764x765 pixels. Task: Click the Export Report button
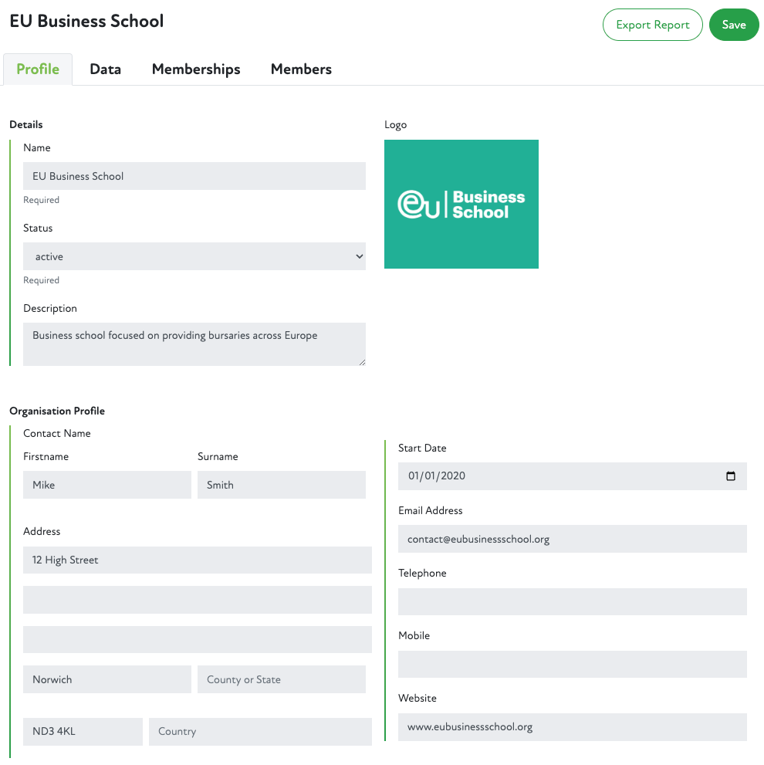pos(652,25)
